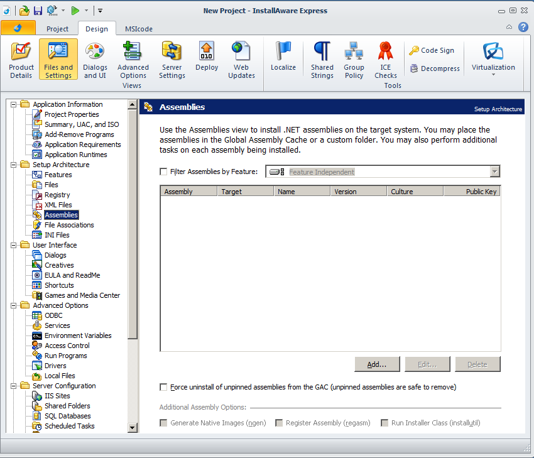Open the orange application menu button
The width and height of the screenshot is (534, 458).
pyautogui.click(x=18, y=28)
